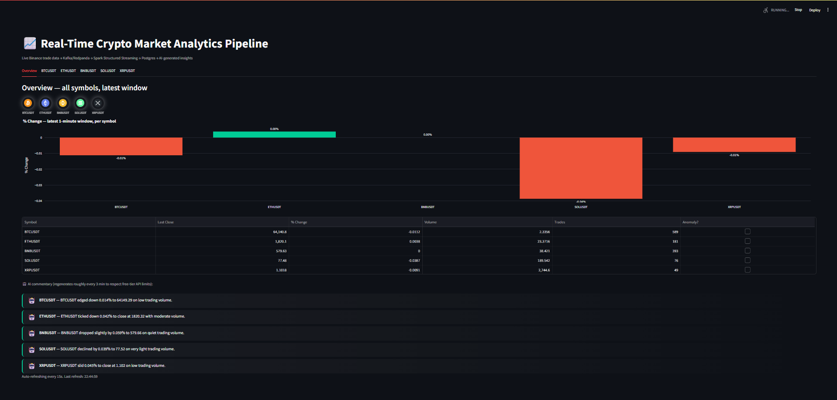The width and height of the screenshot is (837, 400).
Task: Switch to the SOLUSDT tab
Action: pos(108,71)
